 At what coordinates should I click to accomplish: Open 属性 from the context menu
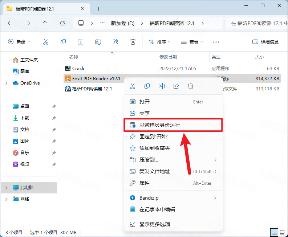(173, 183)
